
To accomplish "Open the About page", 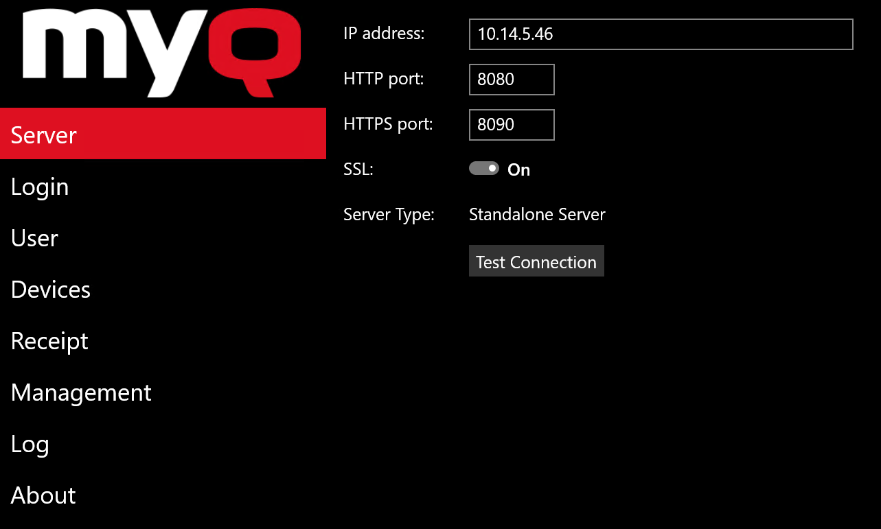I will pyautogui.click(x=43, y=495).
